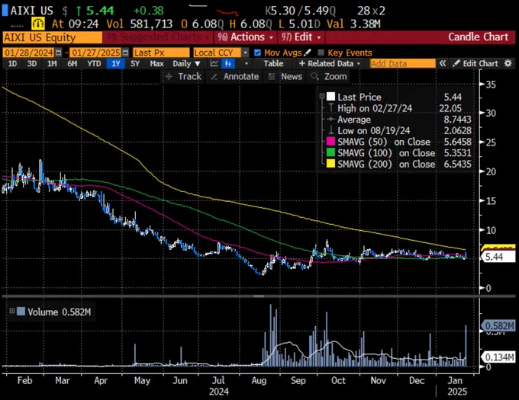Image resolution: width=519 pixels, height=400 pixels.
Task: Select the 3D range tab
Action: click(32, 63)
